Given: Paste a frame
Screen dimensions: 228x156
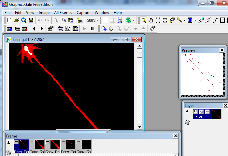Looking at the screenshot, I should coord(75,29).
